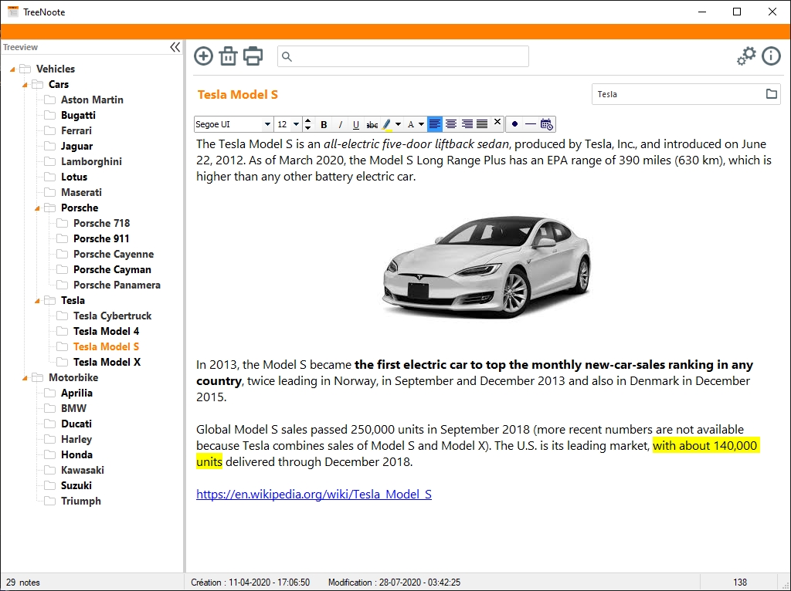Viewport: 791px width, 591px height.
Task: Collapse the Cars node
Action: [24, 85]
